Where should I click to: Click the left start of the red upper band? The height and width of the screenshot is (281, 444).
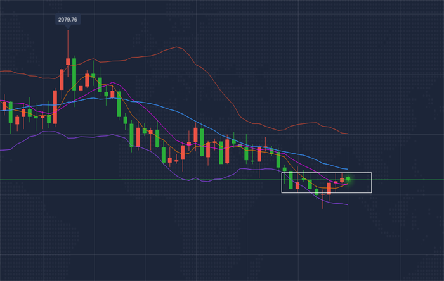pyautogui.click(x=2, y=71)
